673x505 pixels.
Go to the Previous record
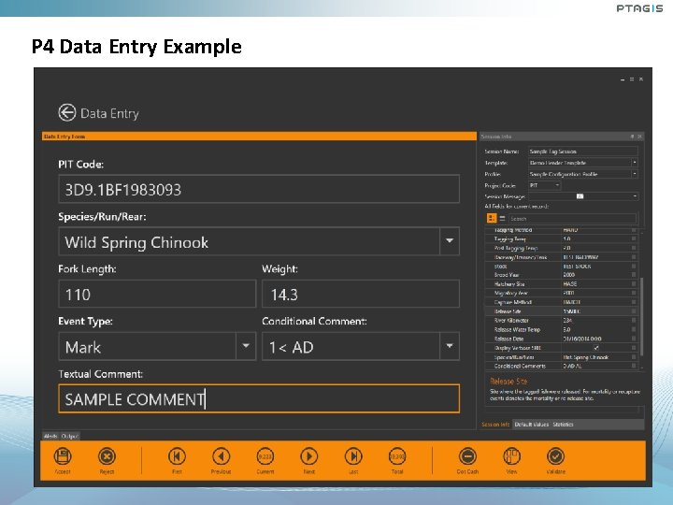(x=221, y=456)
